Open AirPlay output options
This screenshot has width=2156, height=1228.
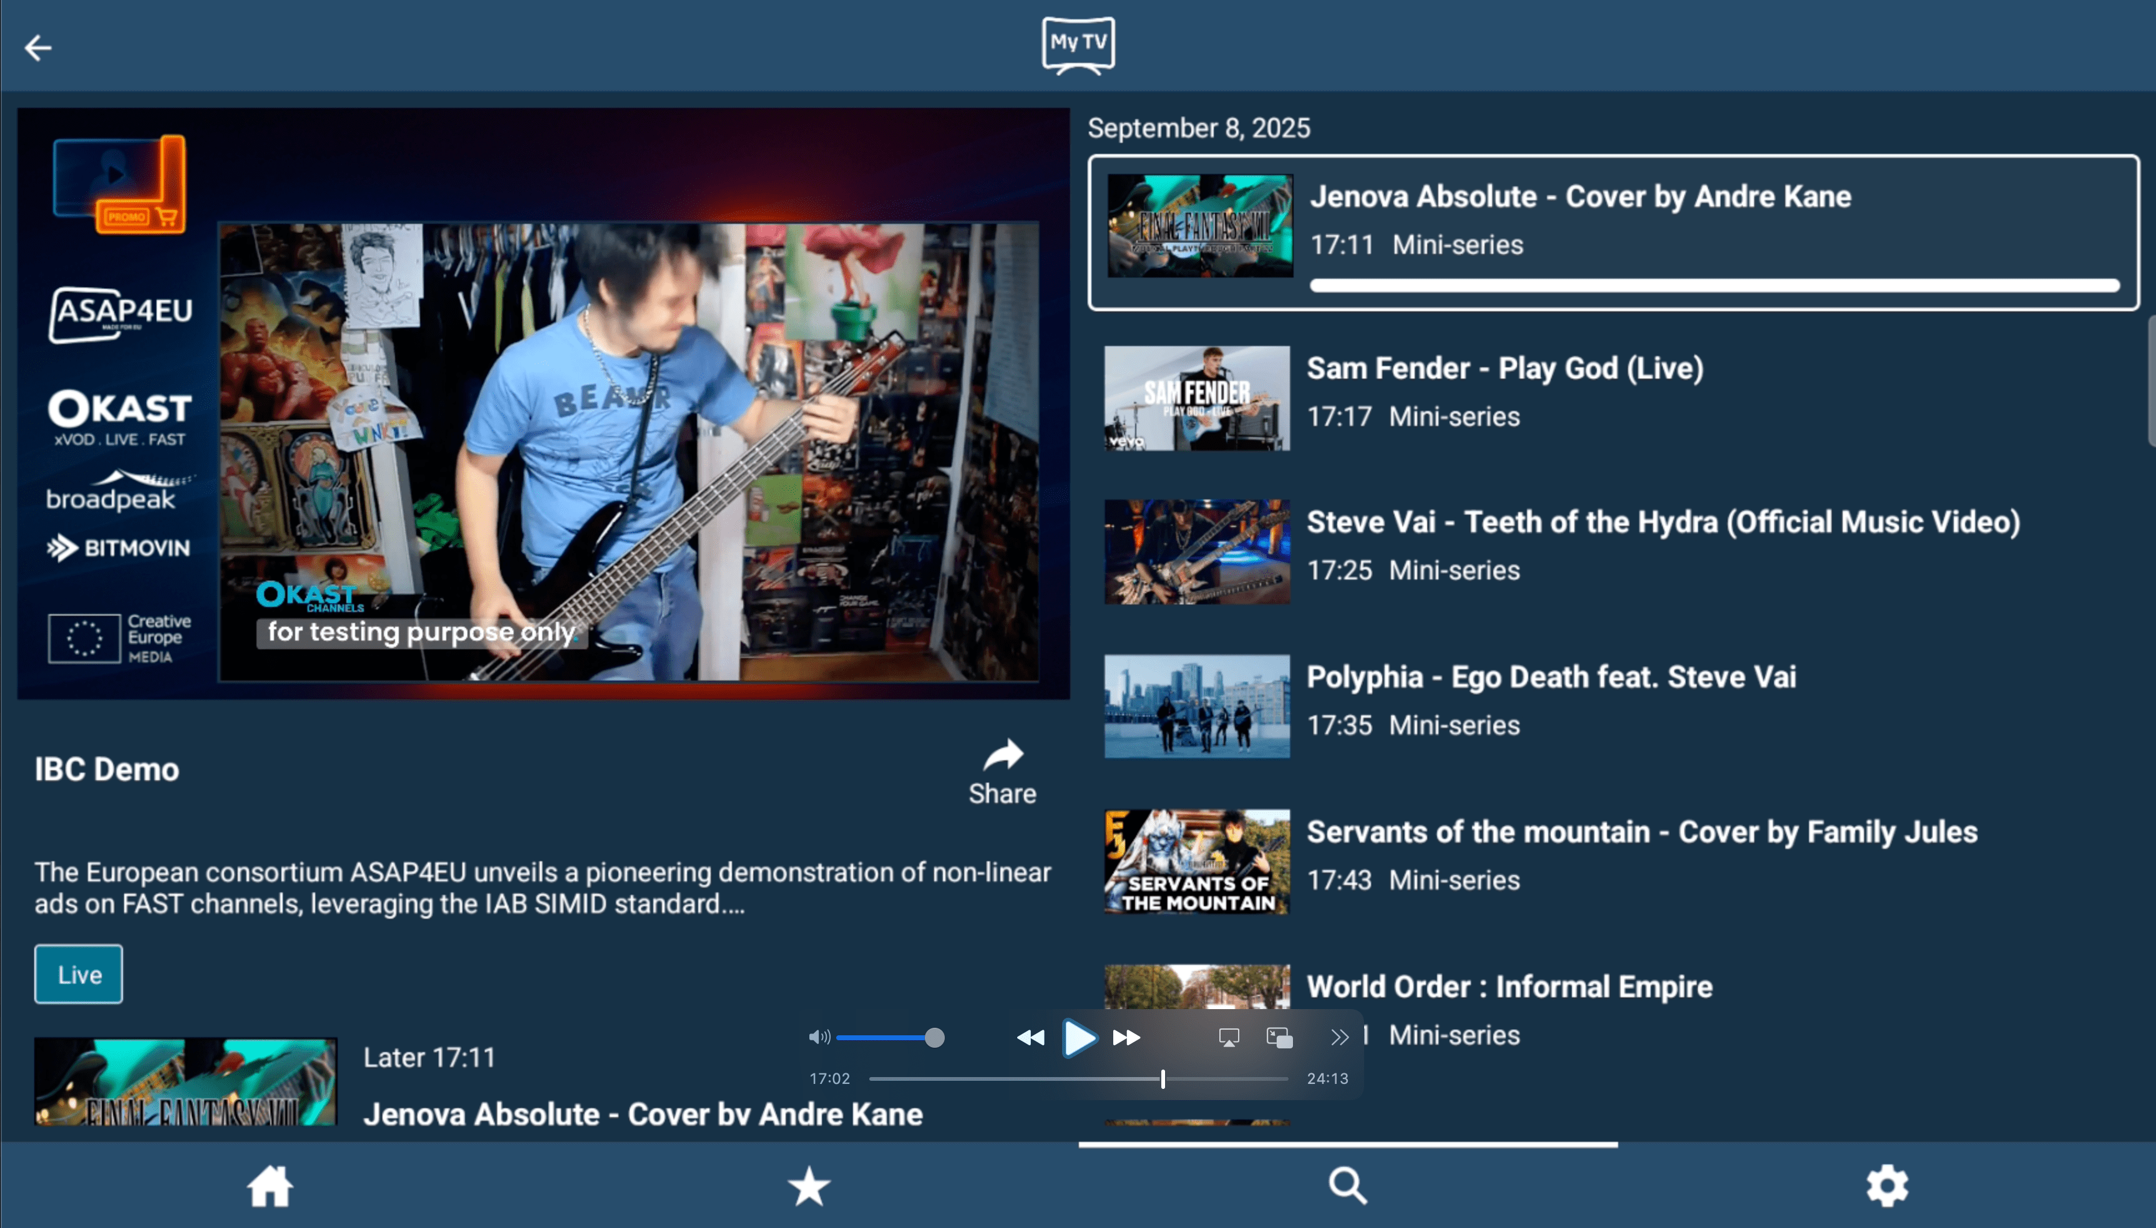click(1229, 1037)
